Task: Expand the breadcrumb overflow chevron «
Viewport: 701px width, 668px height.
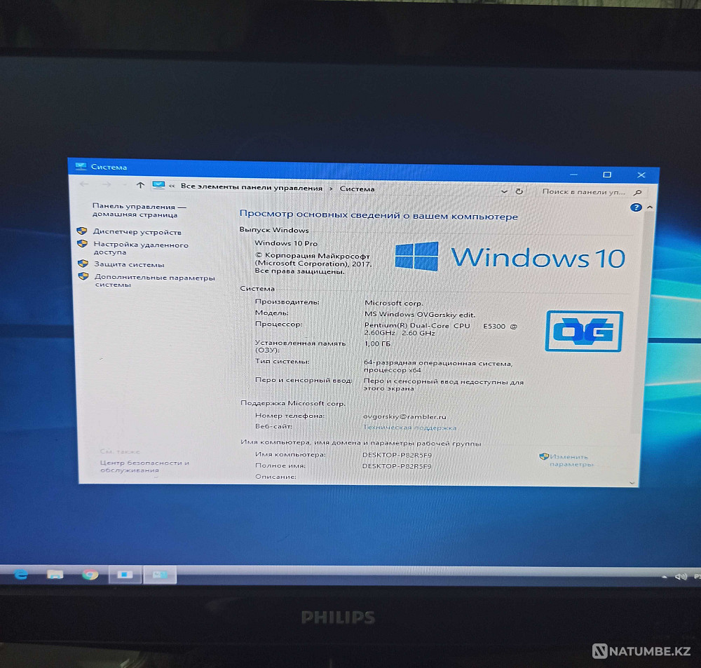Action: click(x=172, y=187)
